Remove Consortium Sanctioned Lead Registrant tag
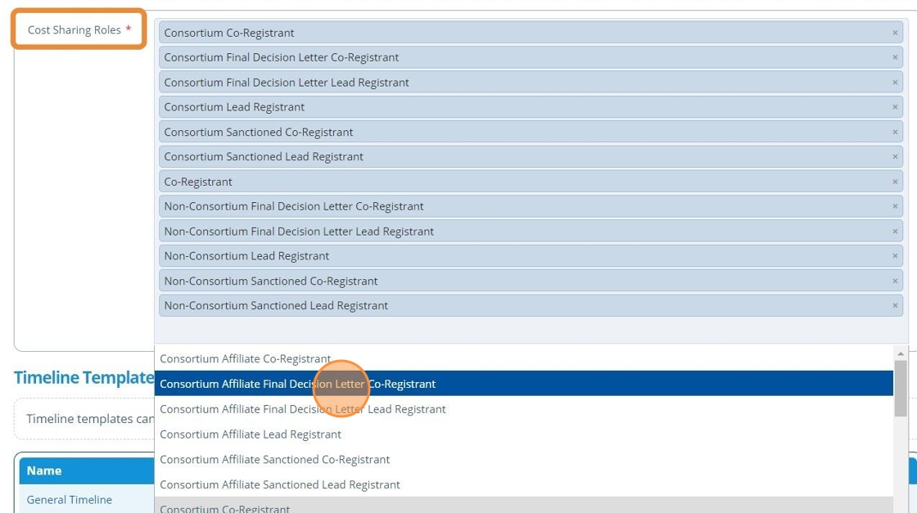917x513 pixels. 895,156
